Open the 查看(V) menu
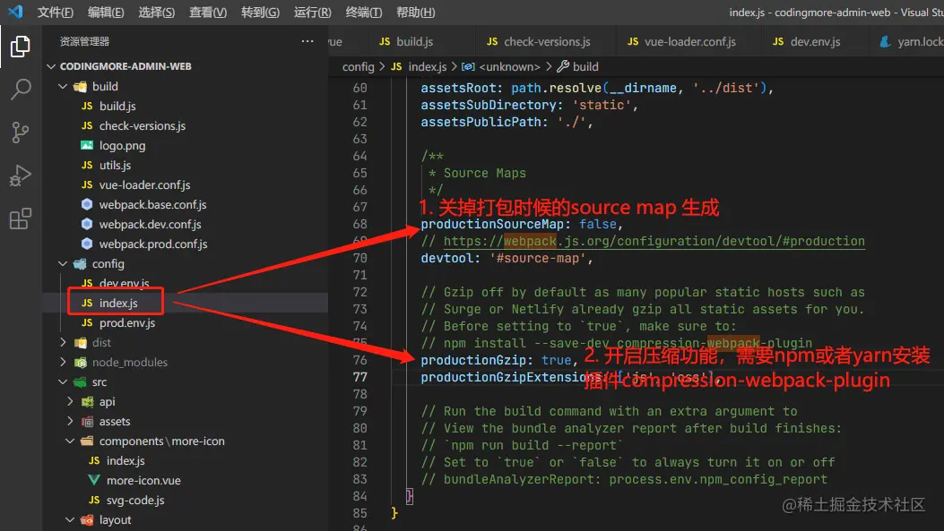 tap(208, 12)
